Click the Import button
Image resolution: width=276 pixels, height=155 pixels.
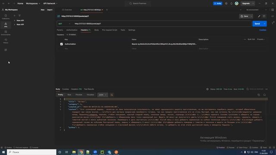pyautogui.click(x=50, y=10)
